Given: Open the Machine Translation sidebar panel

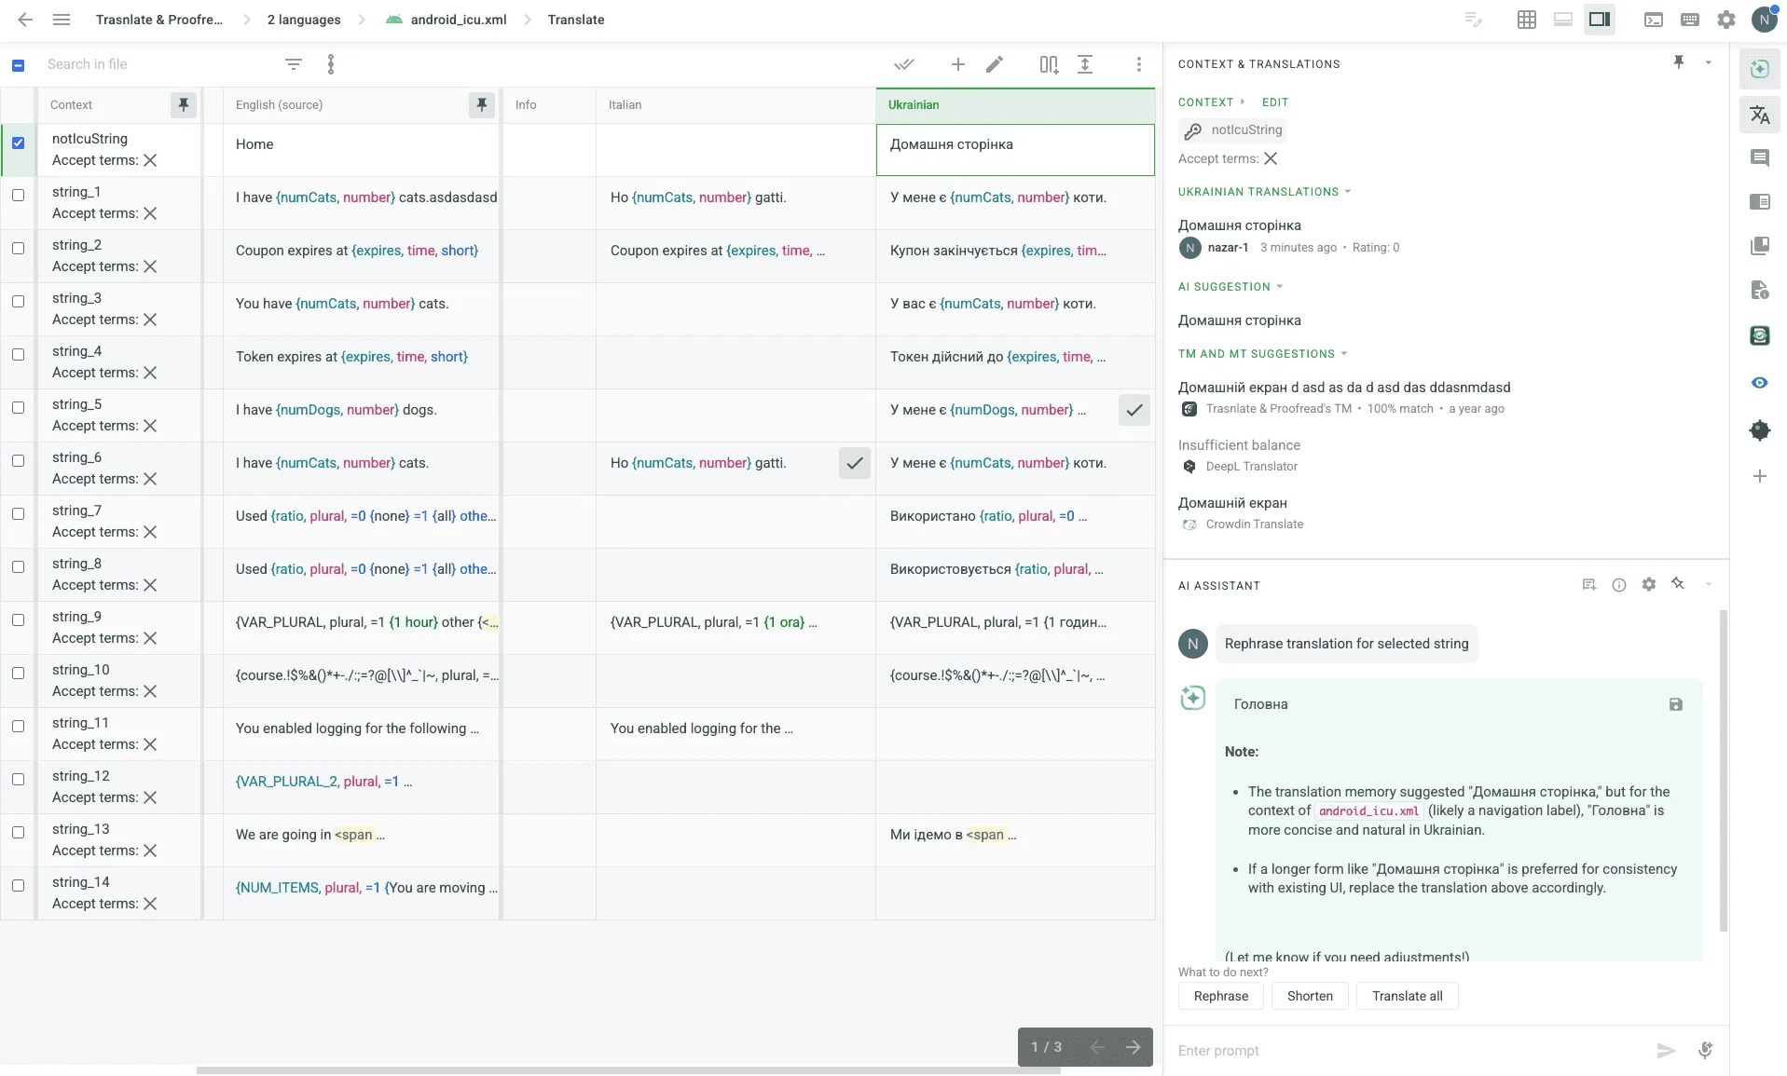Looking at the screenshot, I should coord(1761,115).
